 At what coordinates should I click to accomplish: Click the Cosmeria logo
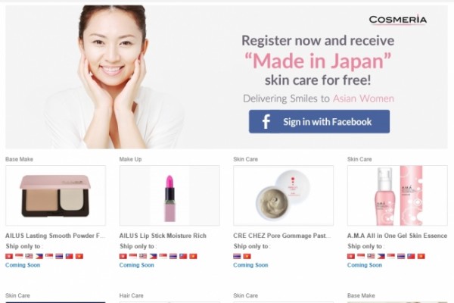coord(397,20)
